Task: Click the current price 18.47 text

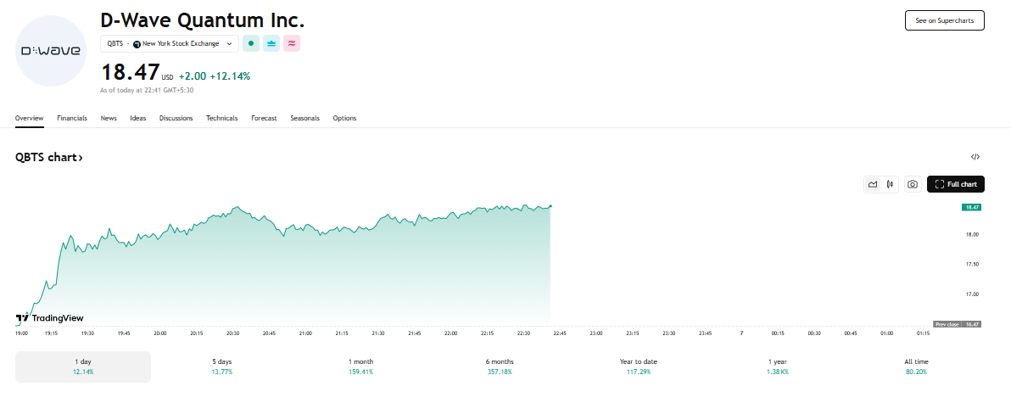Action: coord(131,72)
